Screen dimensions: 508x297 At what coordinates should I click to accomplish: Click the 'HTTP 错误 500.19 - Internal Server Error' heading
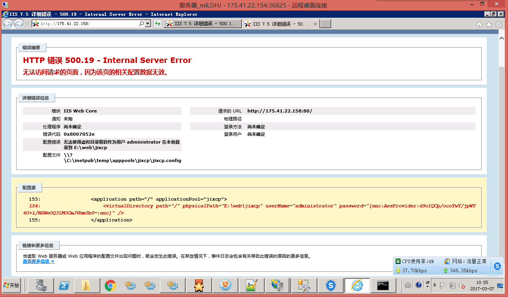[x=107, y=61]
